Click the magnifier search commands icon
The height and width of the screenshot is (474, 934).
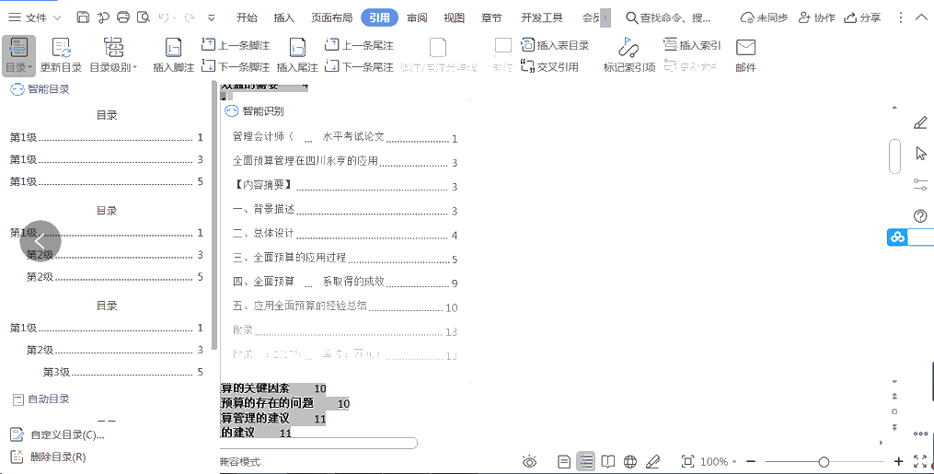631,17
